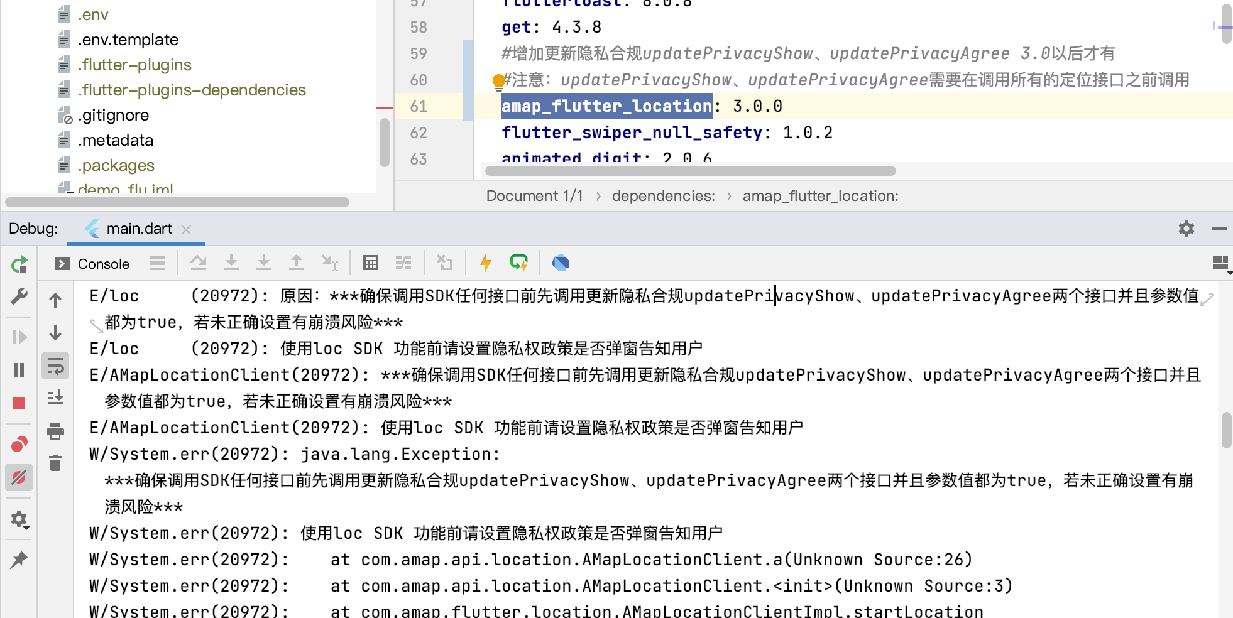Click the Trace Current Stream Chain icon
This screenshot has height=618, width=1233.
pos(403,263)
